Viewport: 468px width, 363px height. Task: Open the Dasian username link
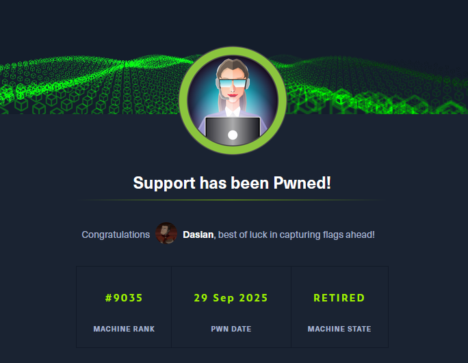198,234
